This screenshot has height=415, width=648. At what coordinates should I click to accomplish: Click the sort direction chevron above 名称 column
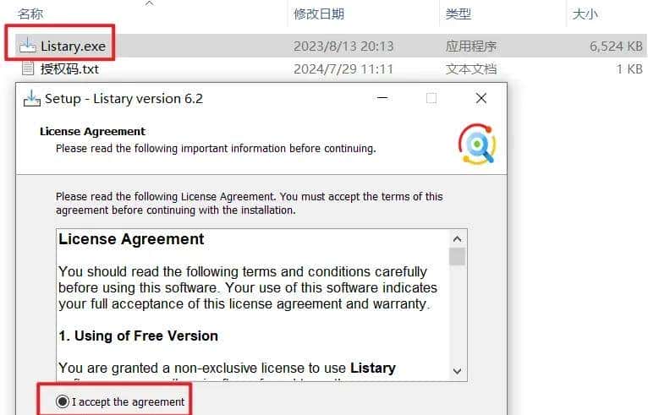tap(150, 3)
